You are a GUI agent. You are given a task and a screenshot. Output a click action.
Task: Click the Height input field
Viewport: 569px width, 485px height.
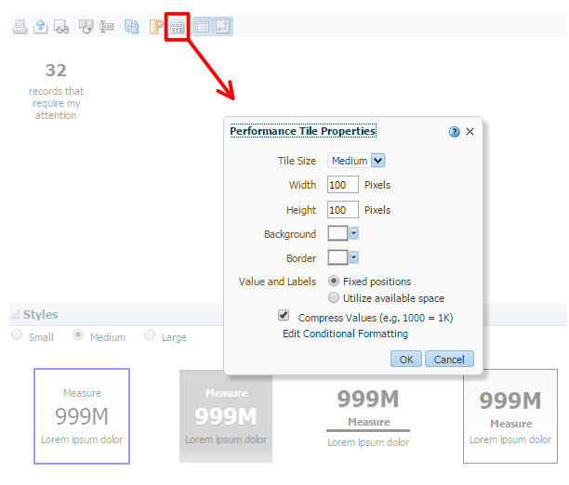click(x=343, y=210)
